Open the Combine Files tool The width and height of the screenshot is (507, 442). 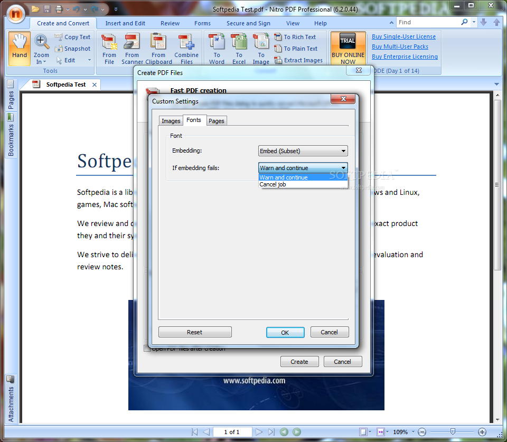186,49
